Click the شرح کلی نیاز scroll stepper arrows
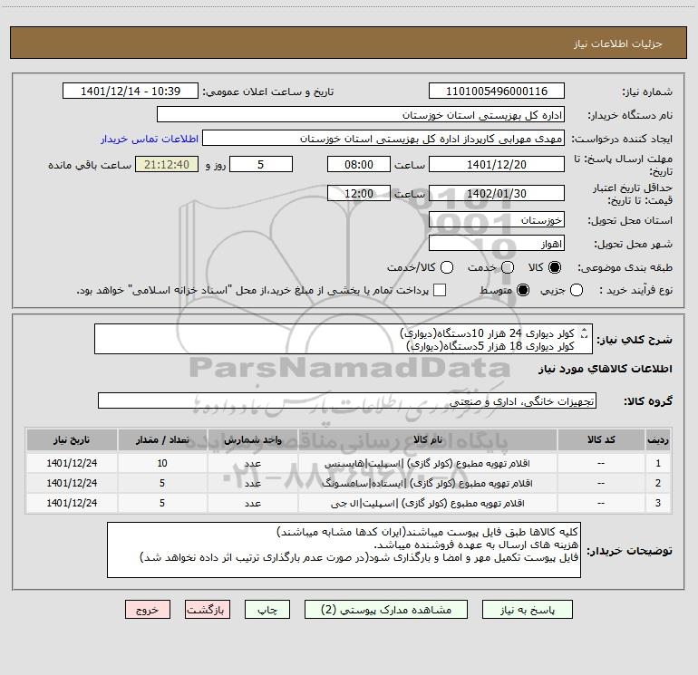 coord(584,333)
